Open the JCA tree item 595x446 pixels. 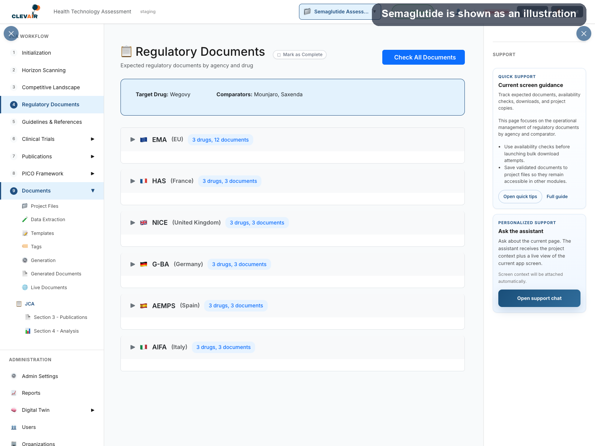click(30, 304)
